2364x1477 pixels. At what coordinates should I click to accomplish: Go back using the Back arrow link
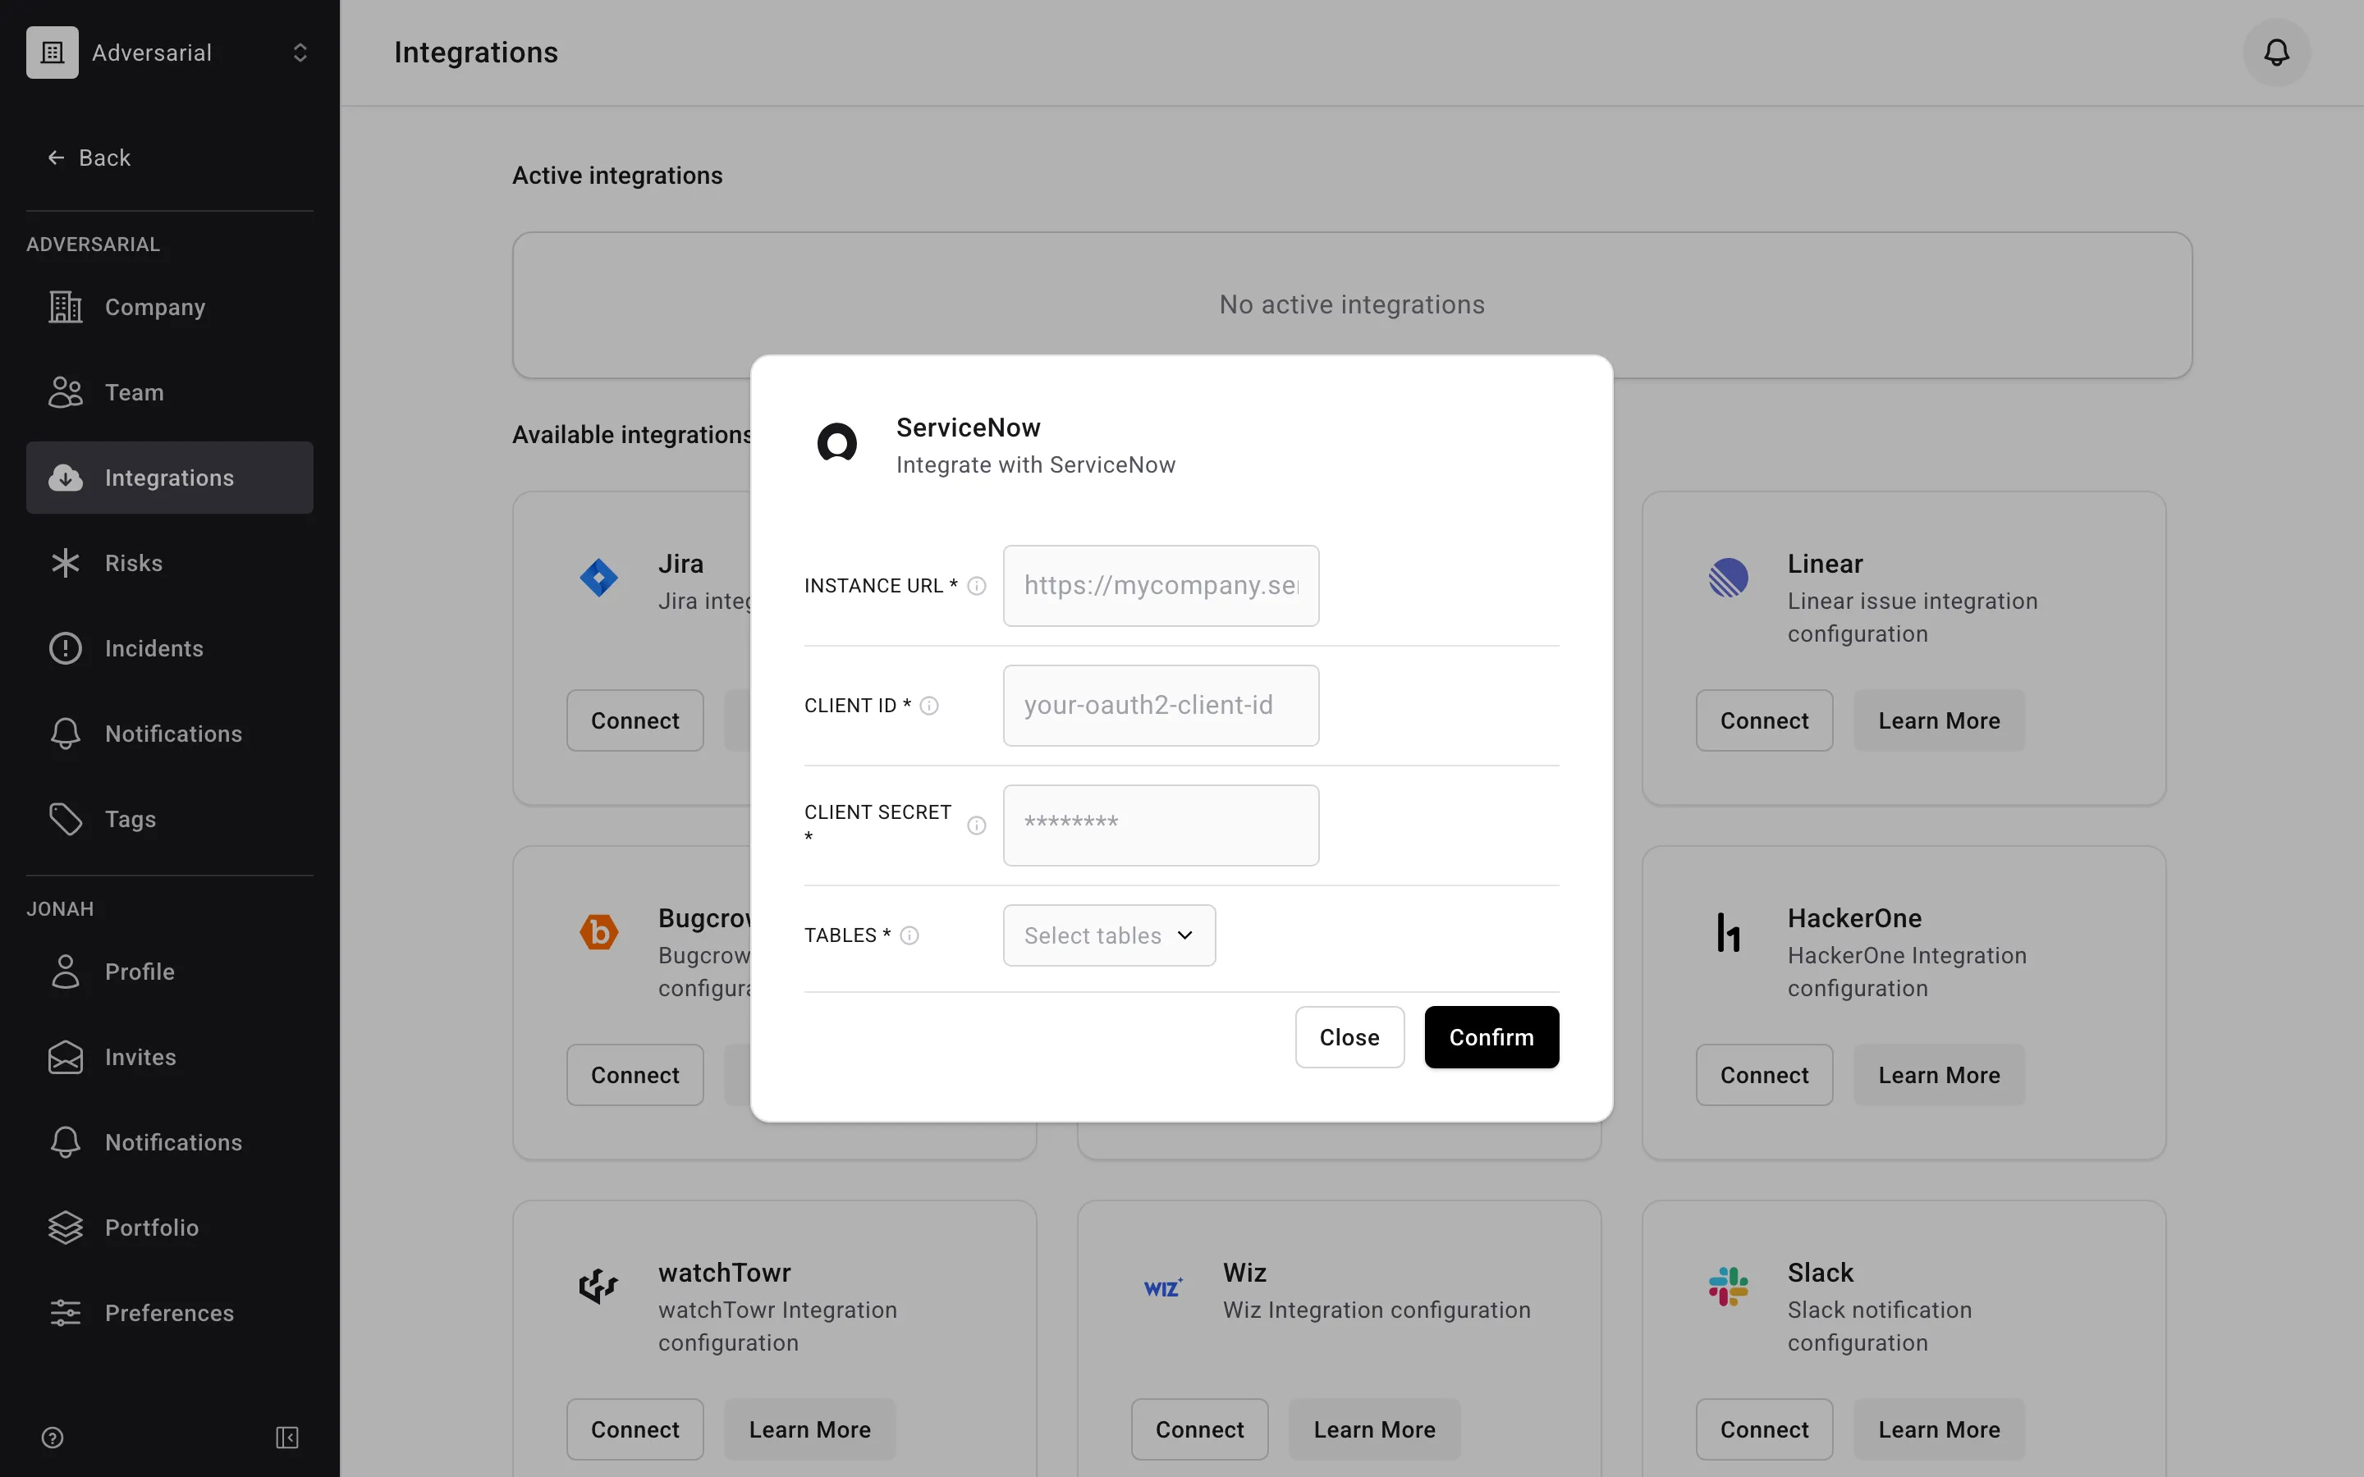click(x=89, y=158)
